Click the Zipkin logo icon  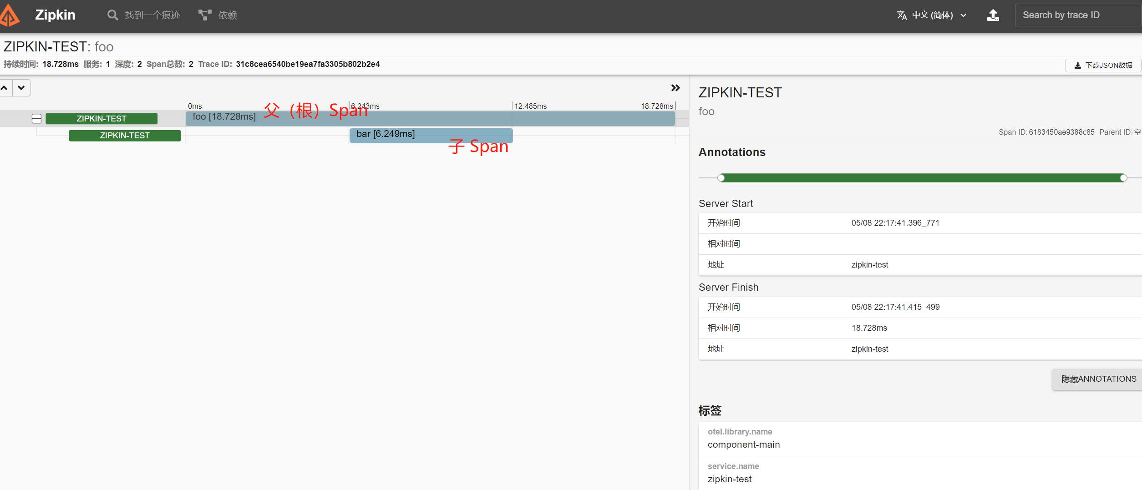click(10, 15)
